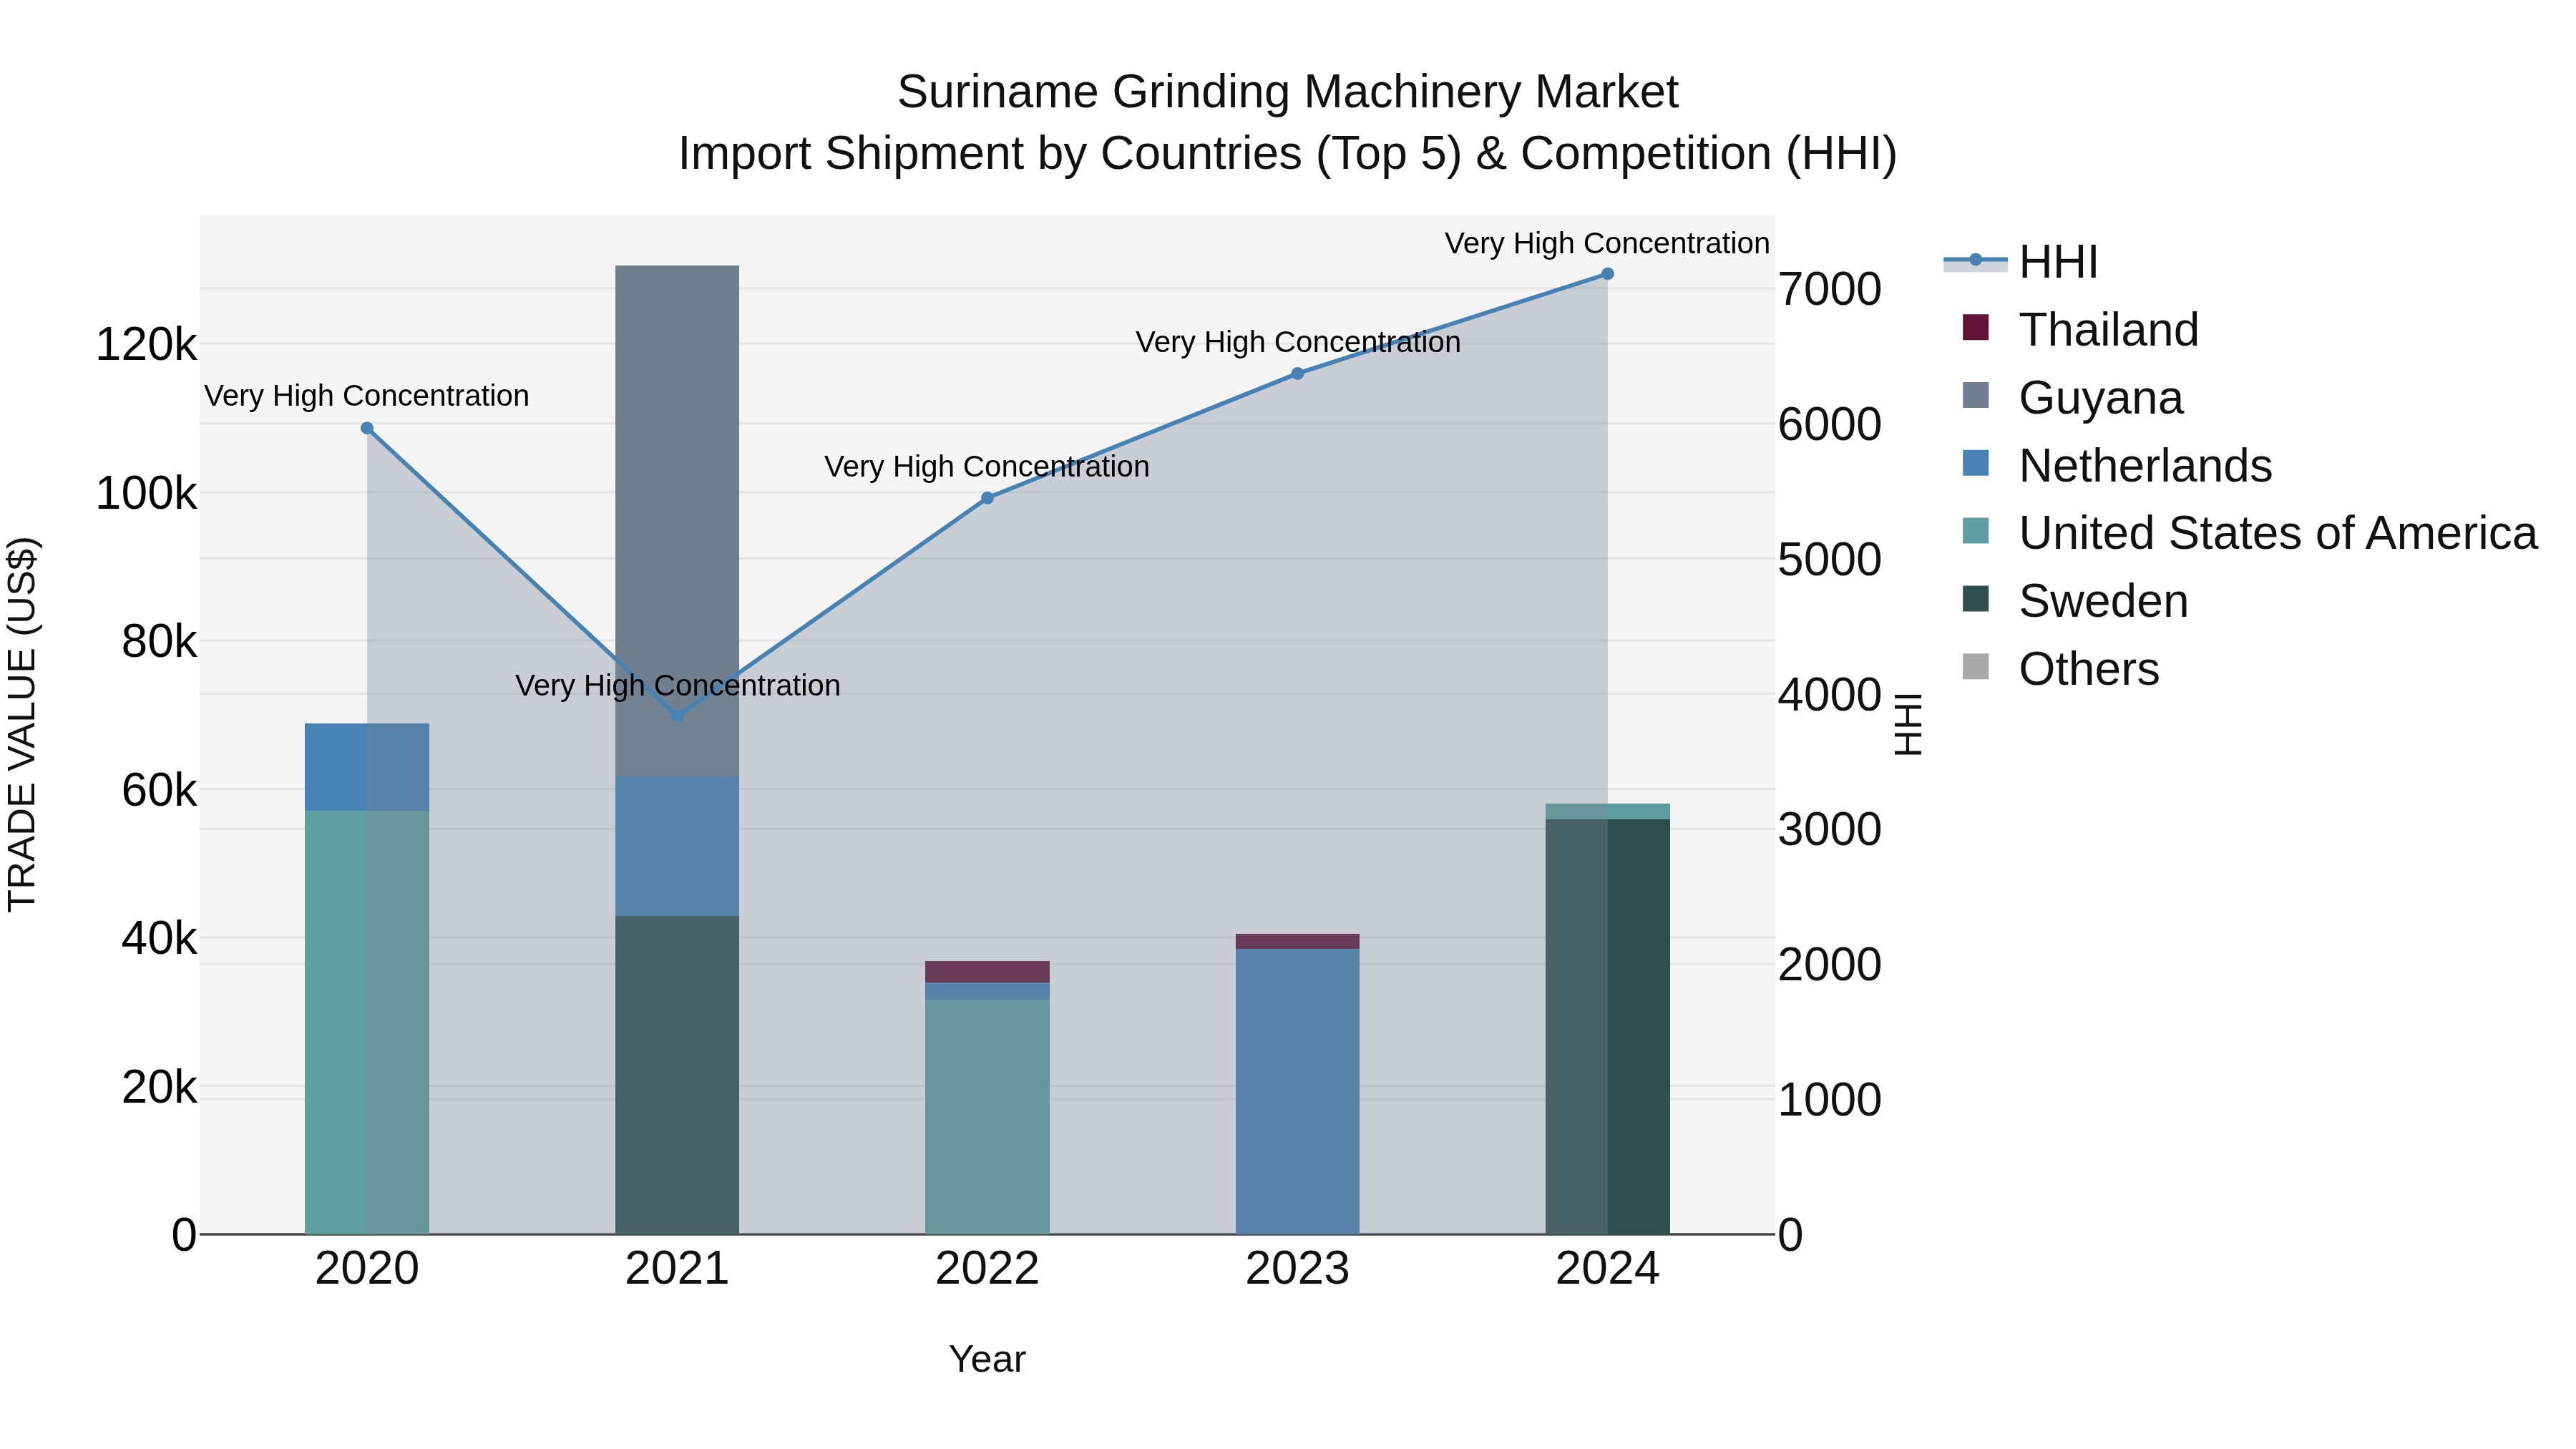2576x1449 pixels.
Task: Click the 80k trade value tick label
Action: pyautogui.click(x=159, y=642)
